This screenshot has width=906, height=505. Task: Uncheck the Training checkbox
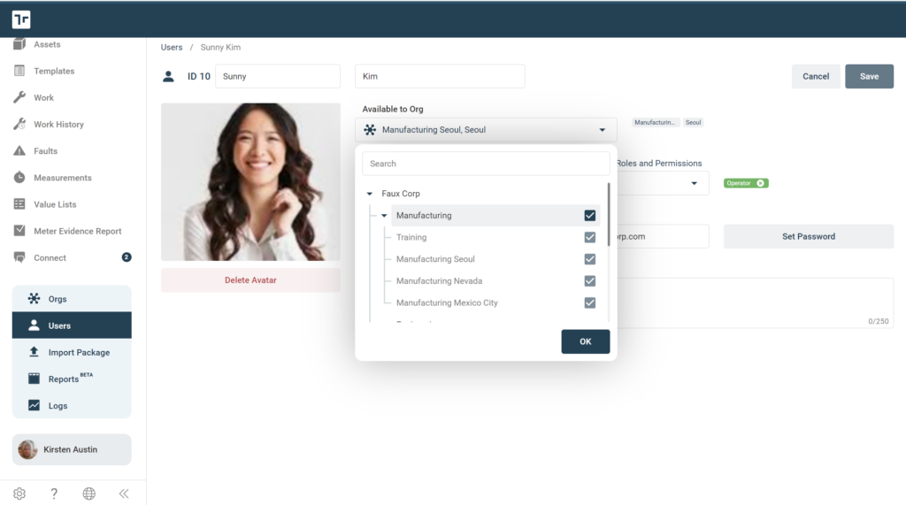tap(590, 237)
